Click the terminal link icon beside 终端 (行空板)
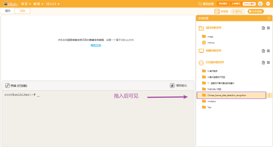 click(x=7, y=86)
